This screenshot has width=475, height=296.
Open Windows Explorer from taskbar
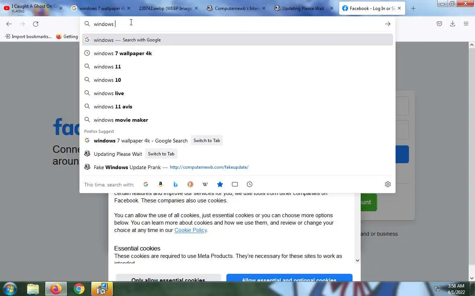click(x=33, y=289)
